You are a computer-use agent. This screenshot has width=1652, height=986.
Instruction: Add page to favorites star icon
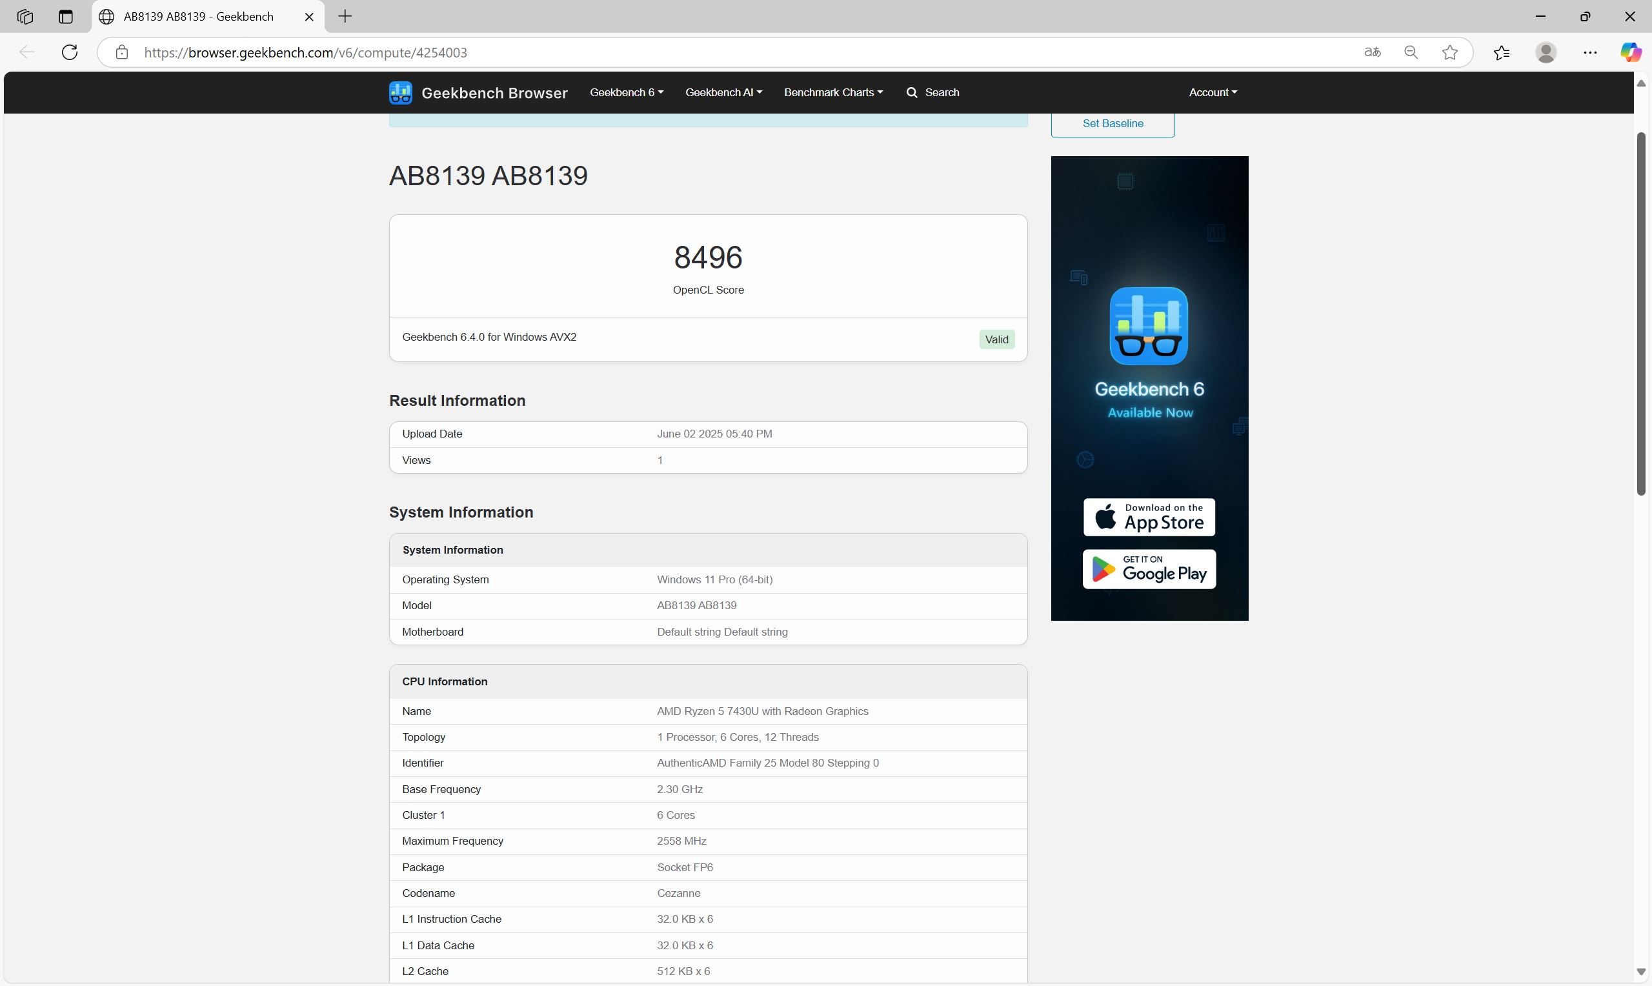pos(1450,52)
